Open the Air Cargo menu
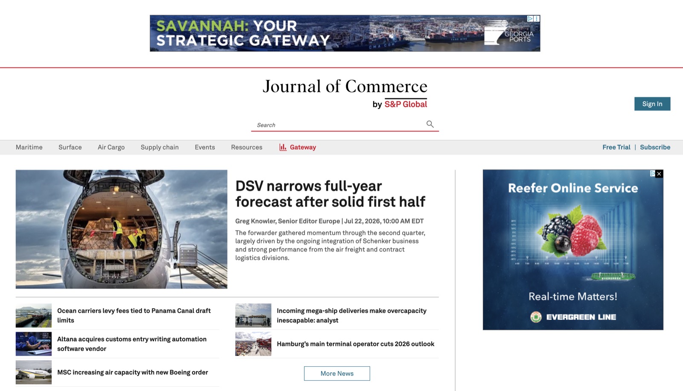Viewport: 683px width, 391px height. tap(111, 147)
